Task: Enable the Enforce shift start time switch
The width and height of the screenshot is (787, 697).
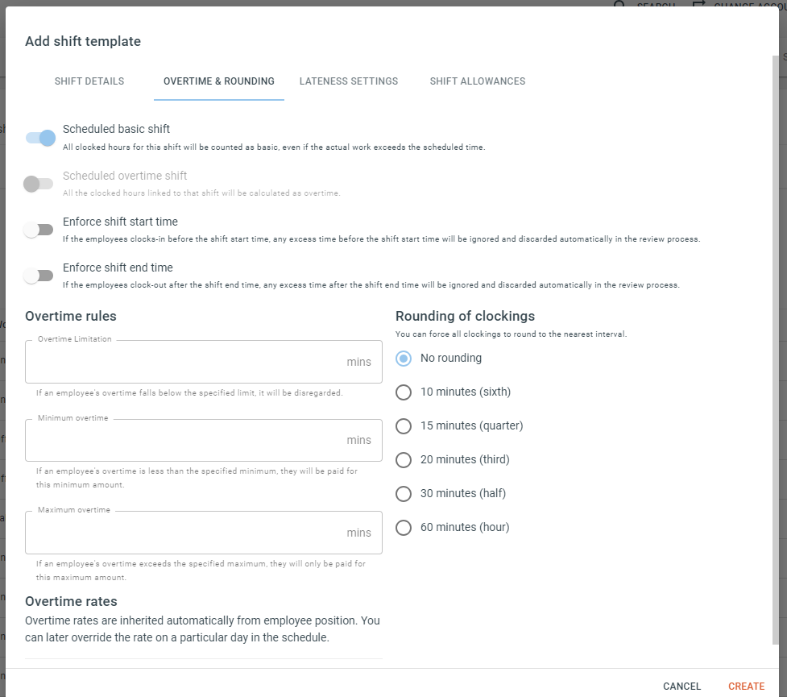Action: point(38,230)
